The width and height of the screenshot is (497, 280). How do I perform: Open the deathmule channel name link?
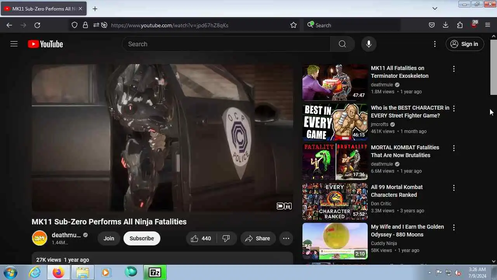click(x=66, y=235)
